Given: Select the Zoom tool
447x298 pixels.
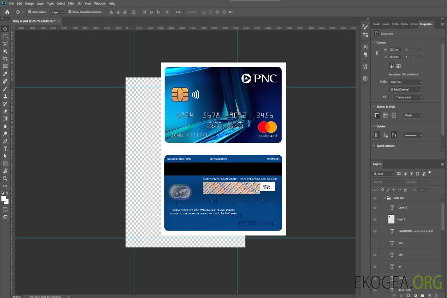Looking at the screenshot, I should [5, 178].
